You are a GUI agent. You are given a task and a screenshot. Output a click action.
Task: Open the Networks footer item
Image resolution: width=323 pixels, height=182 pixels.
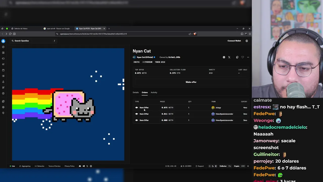[x=40, y=166]
